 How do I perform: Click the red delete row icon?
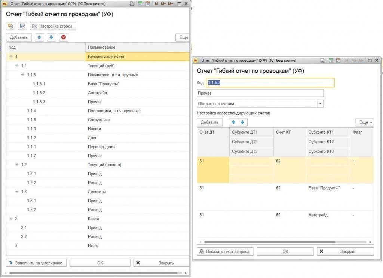(x=64, y=37)
